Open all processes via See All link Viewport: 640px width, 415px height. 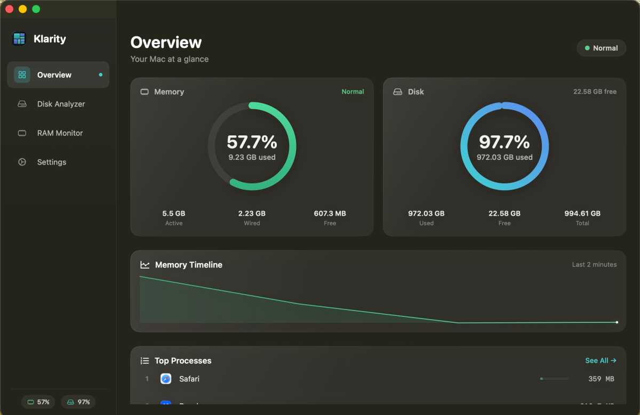pyautogui.click(x=601, y=361)
